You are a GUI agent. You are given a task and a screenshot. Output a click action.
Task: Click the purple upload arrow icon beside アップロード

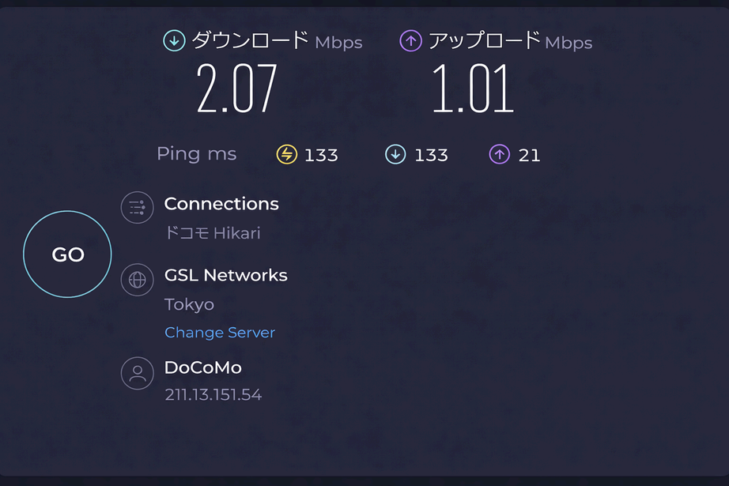click(x=410, y=41)
